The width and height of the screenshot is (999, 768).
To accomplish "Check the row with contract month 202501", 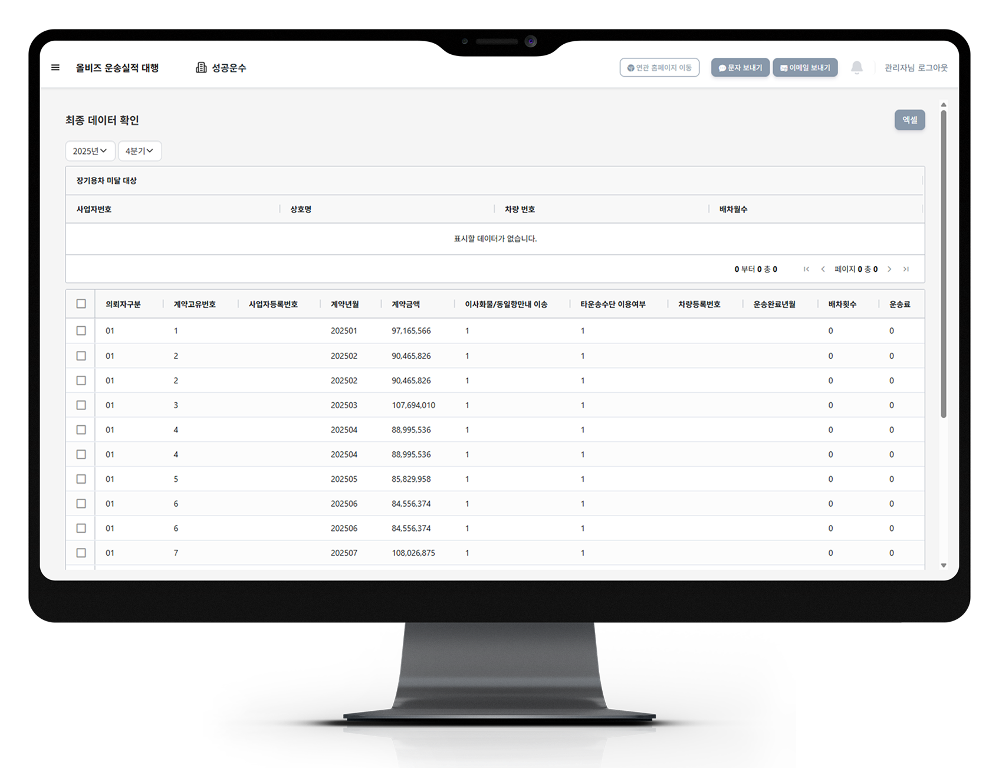I will point(81,331).
